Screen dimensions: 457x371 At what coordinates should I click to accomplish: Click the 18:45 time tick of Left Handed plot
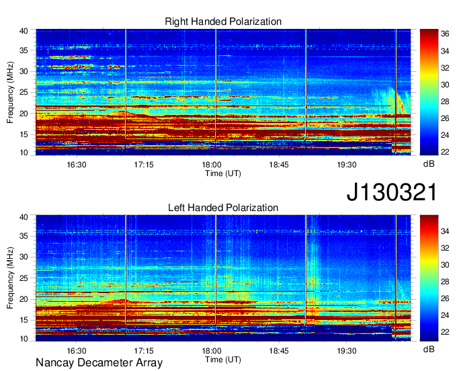(279, 351)
